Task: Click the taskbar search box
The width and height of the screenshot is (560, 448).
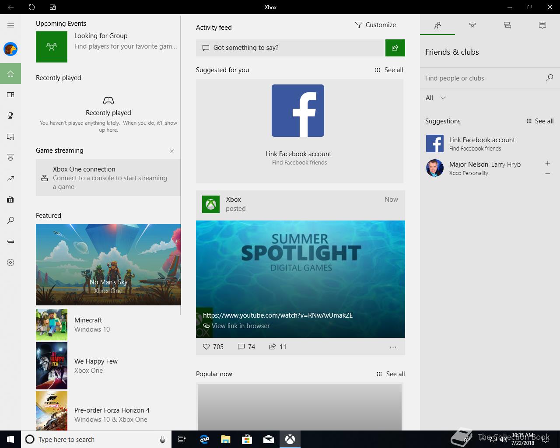Action: 96,439
